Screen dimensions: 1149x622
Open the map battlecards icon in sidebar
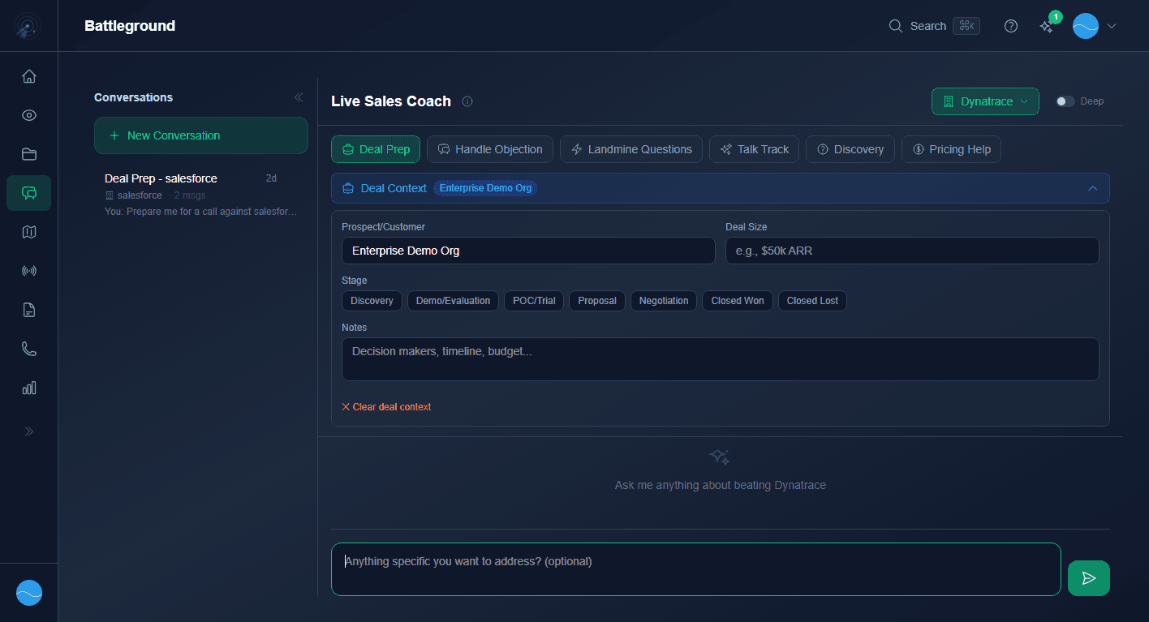pos(28,232)
